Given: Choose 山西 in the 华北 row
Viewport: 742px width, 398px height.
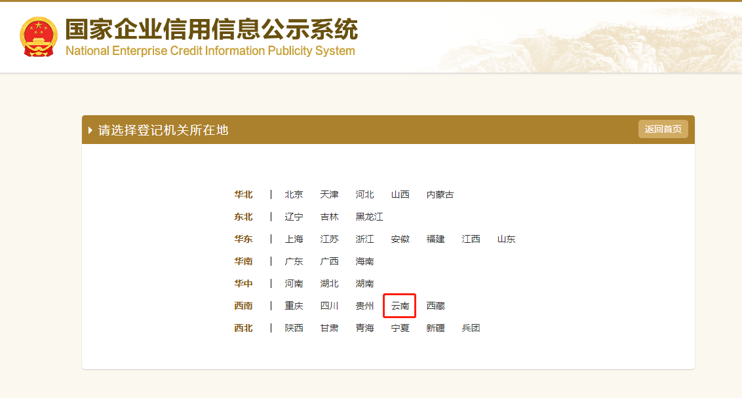Looking at the screenshot, I should [x=400, y=195].
